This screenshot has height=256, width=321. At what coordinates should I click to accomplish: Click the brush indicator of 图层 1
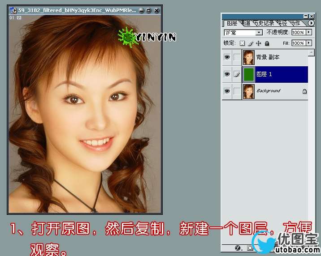coord(237,74)
